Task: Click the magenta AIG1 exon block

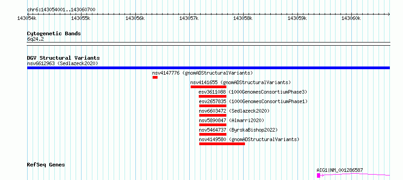Action: click(318, 175)
